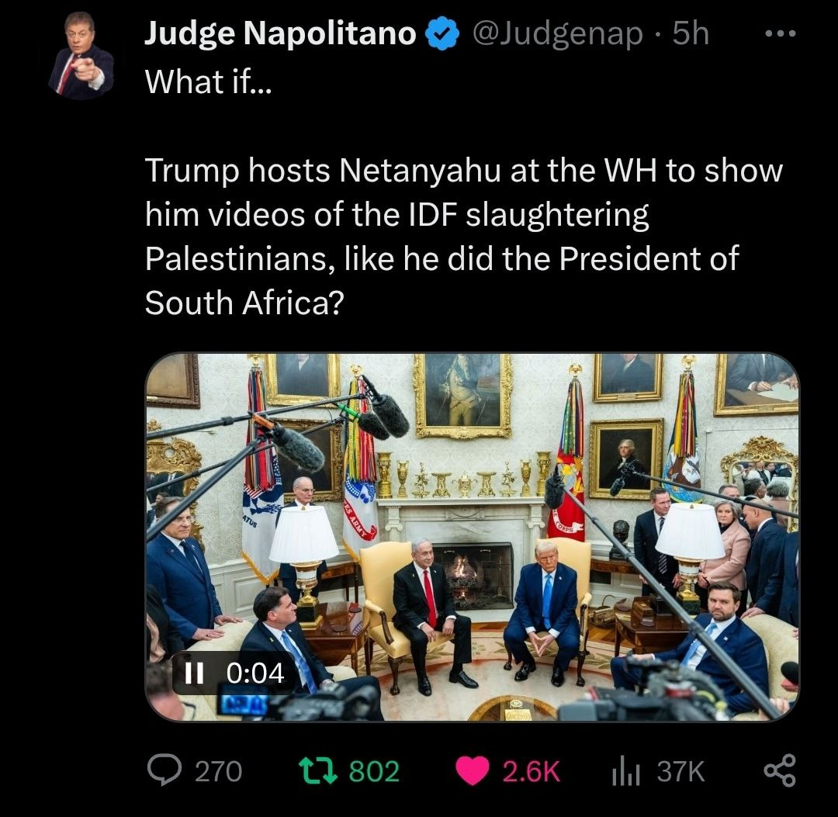
Task: Toggle the green repost icon
Action: [318, 771]
